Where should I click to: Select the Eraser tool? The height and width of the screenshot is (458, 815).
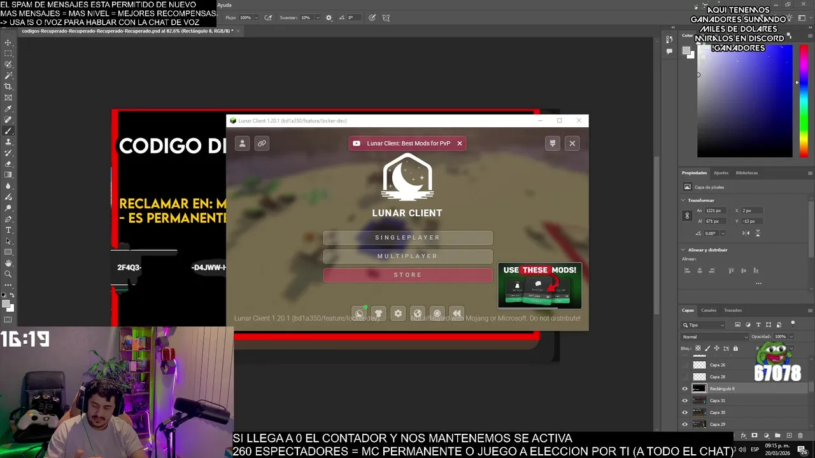click(x=8, y=163)
